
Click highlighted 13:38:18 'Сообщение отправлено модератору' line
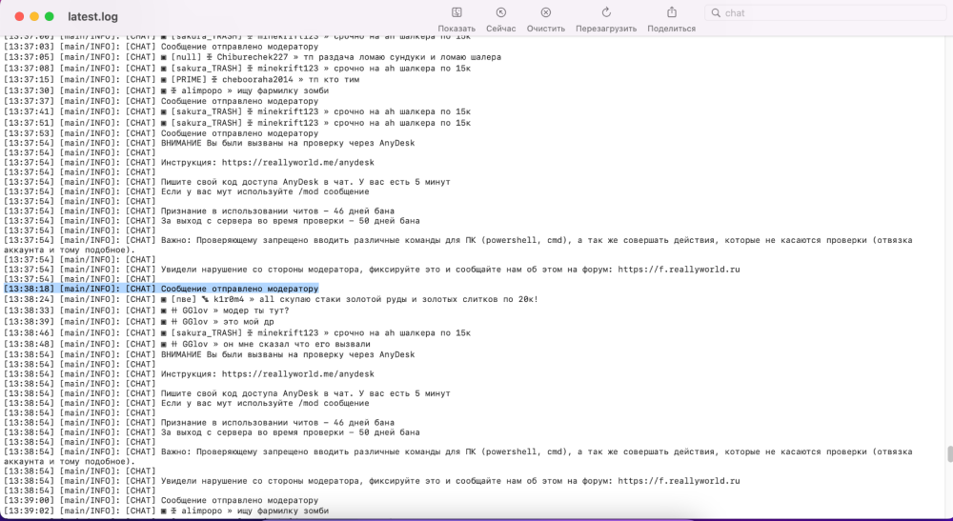point(161,289)
